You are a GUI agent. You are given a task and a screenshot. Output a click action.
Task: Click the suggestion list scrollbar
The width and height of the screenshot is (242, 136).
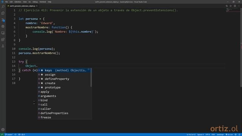coord(91,77)
